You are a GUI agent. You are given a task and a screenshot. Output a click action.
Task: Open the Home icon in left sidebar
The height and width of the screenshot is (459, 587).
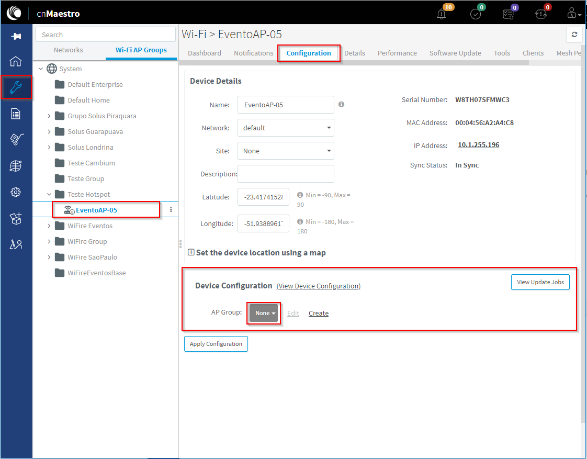(16, 61)
